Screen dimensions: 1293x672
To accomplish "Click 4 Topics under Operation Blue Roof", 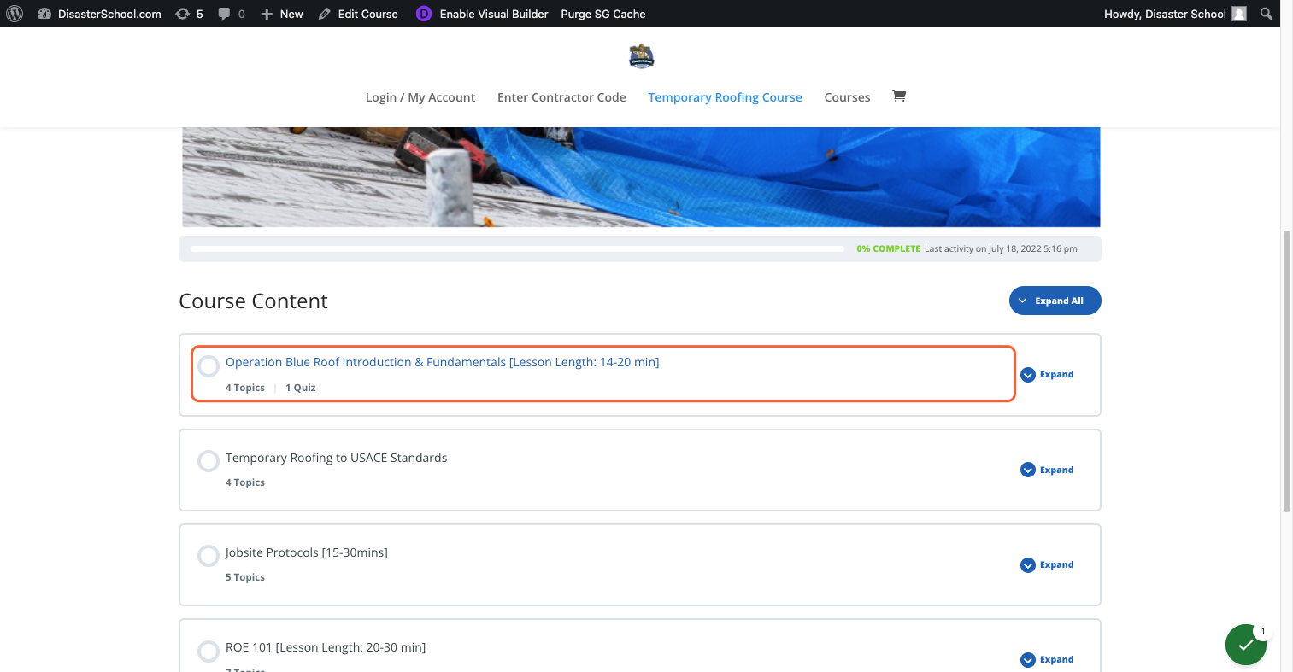I will pyautogui.click(x=245, y=388).
